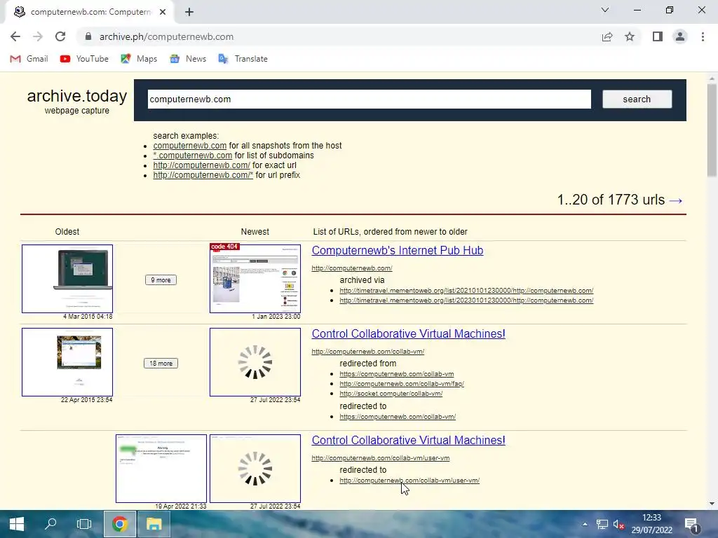Open the 27 Jul 2022 collab-vm loading thumbnail
The image size is (718, 538).
[255, 362]
